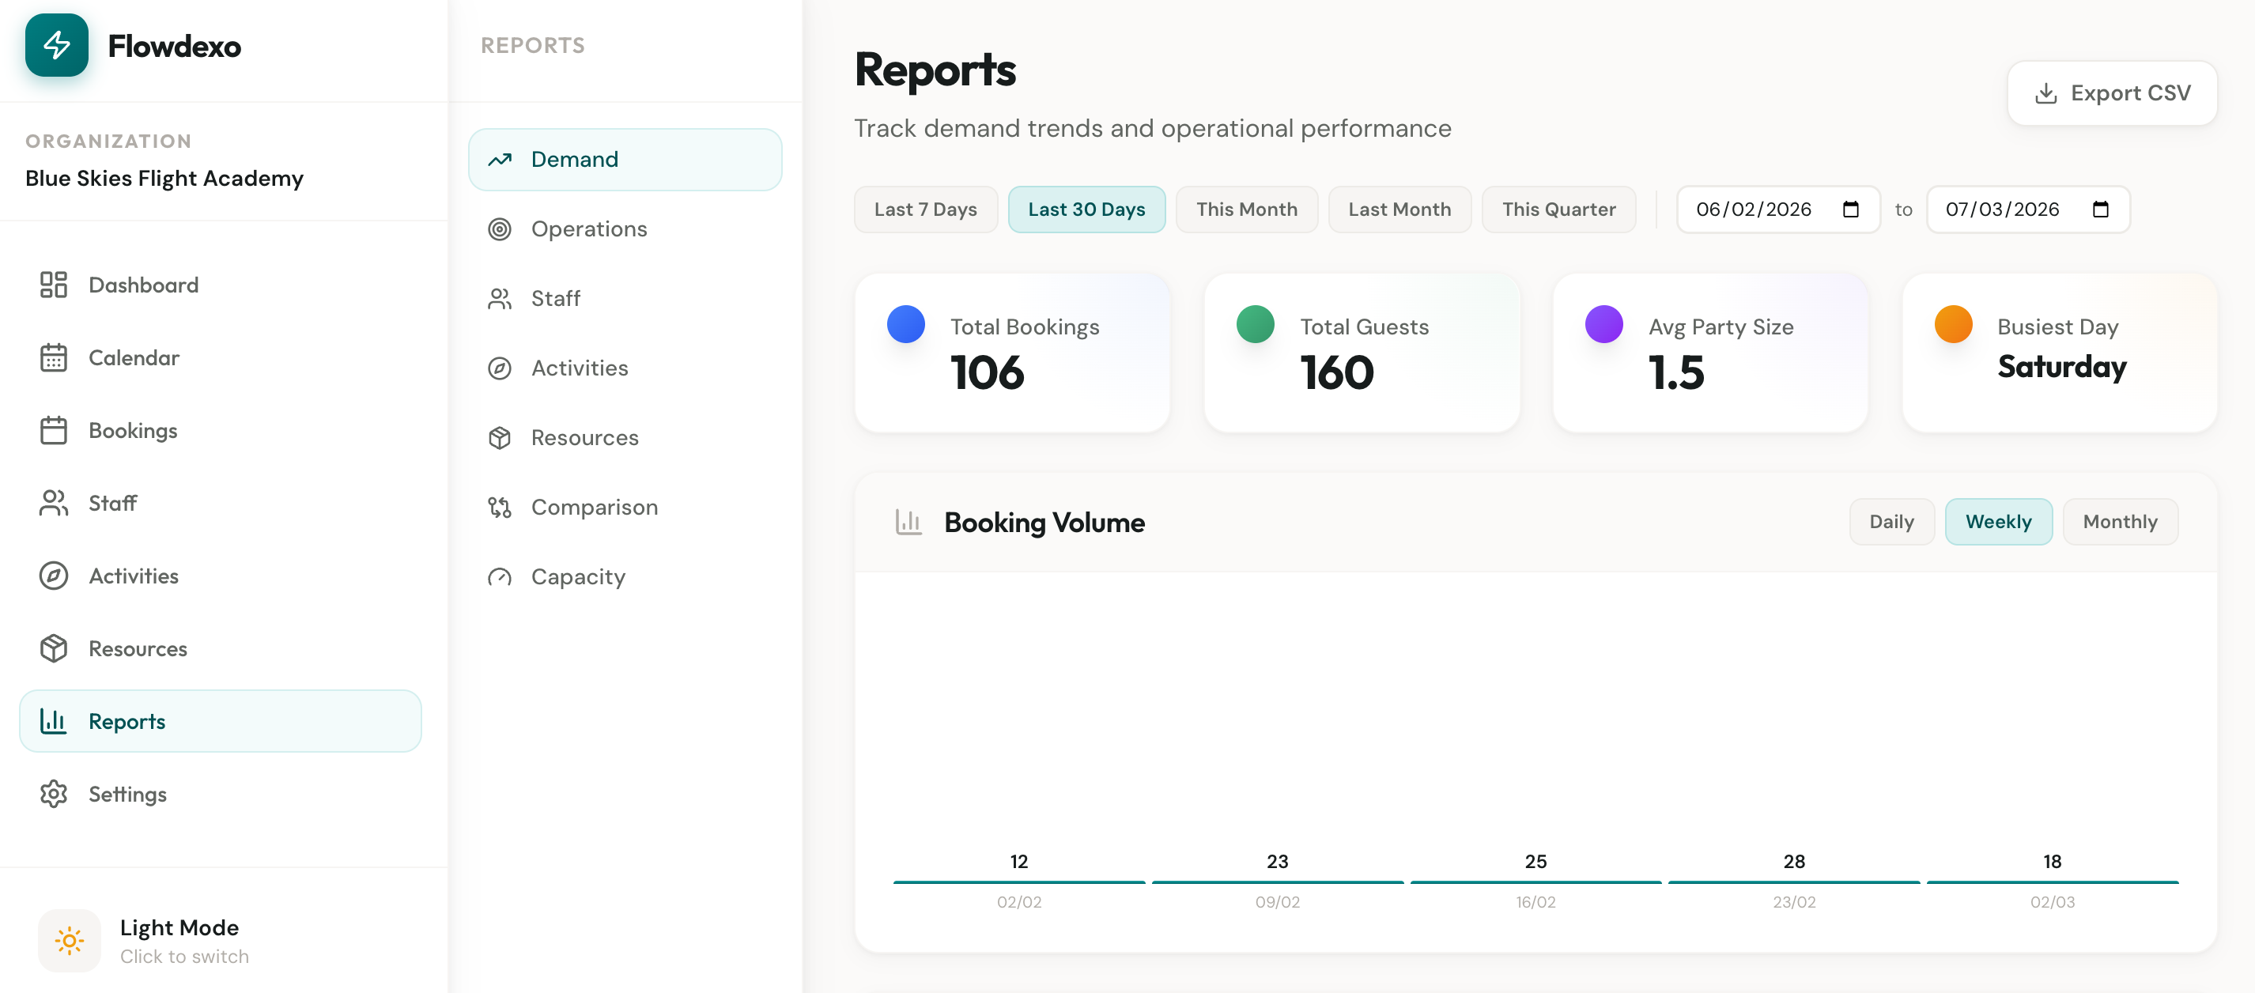Open the Dashboard grid icon
The image size is (2255, 993).
54,285
